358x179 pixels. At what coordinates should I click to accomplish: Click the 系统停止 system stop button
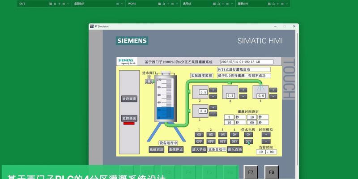click(x=176, y=150)
